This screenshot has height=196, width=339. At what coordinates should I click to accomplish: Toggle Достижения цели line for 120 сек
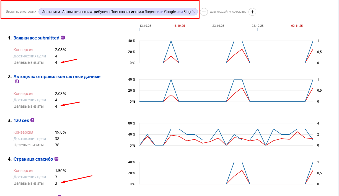[30, 139]
